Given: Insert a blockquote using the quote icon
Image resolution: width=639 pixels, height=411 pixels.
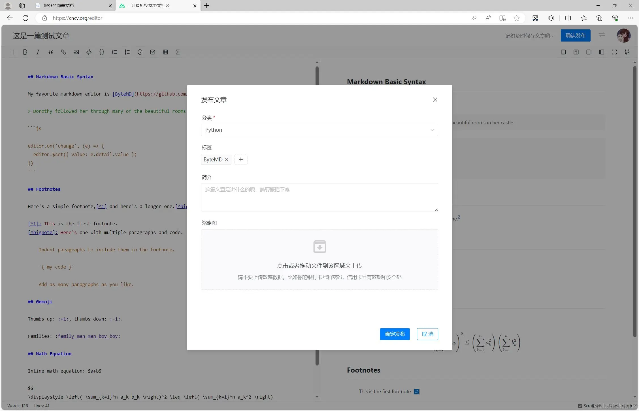Looking at the screenshot, I should 51,52.
